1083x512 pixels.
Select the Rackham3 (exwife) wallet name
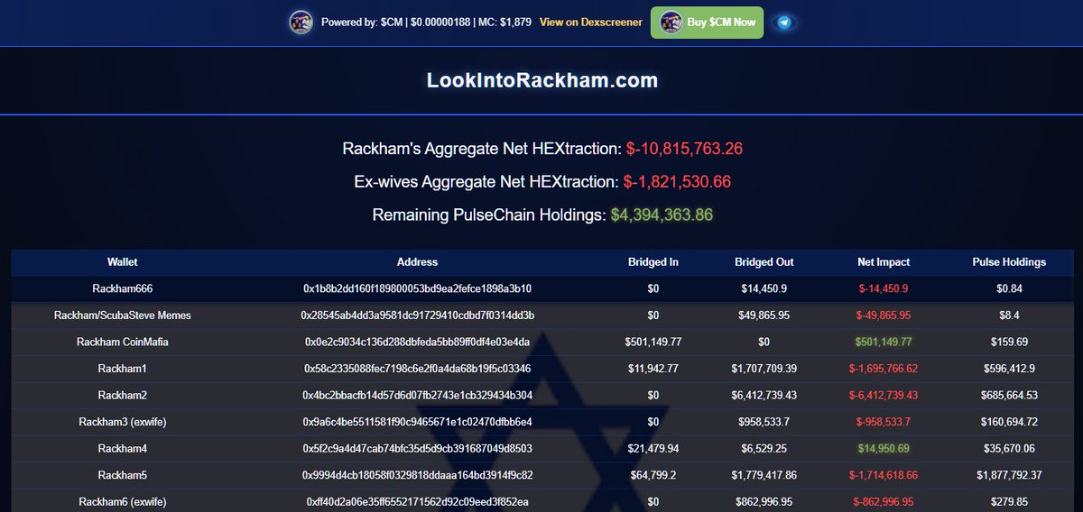123,422
